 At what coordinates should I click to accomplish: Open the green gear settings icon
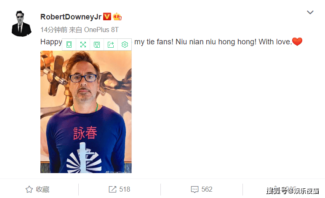[x=125, y=44]
